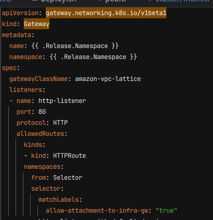213x220 pixels.
Task: Select the amazon-vpc-lattice value
Action: tap(108, 79)
